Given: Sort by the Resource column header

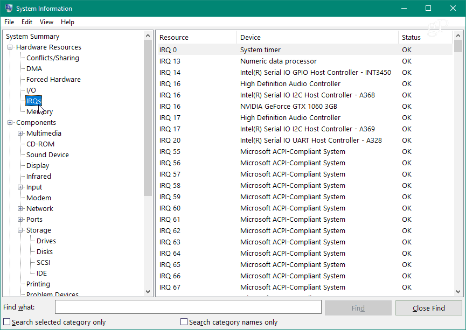Looking at the screenshot, I should click(197, 38).
